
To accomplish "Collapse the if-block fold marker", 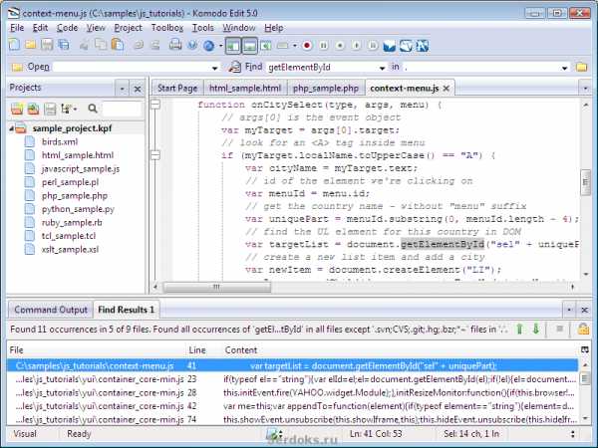I will click(x=155, y=155).
